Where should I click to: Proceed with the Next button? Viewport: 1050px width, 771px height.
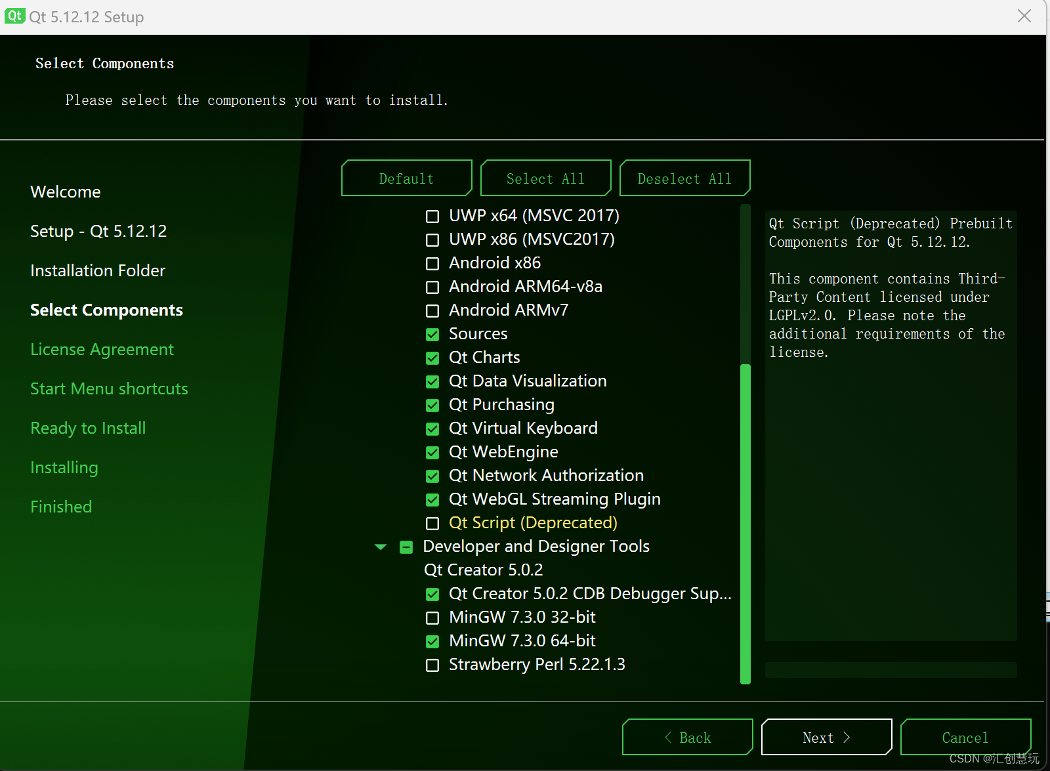pos(827,737)
